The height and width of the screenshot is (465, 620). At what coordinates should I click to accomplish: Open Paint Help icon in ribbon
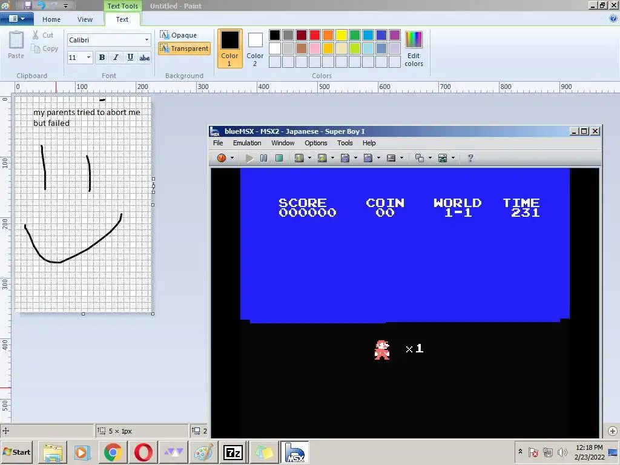coord(613,18)
